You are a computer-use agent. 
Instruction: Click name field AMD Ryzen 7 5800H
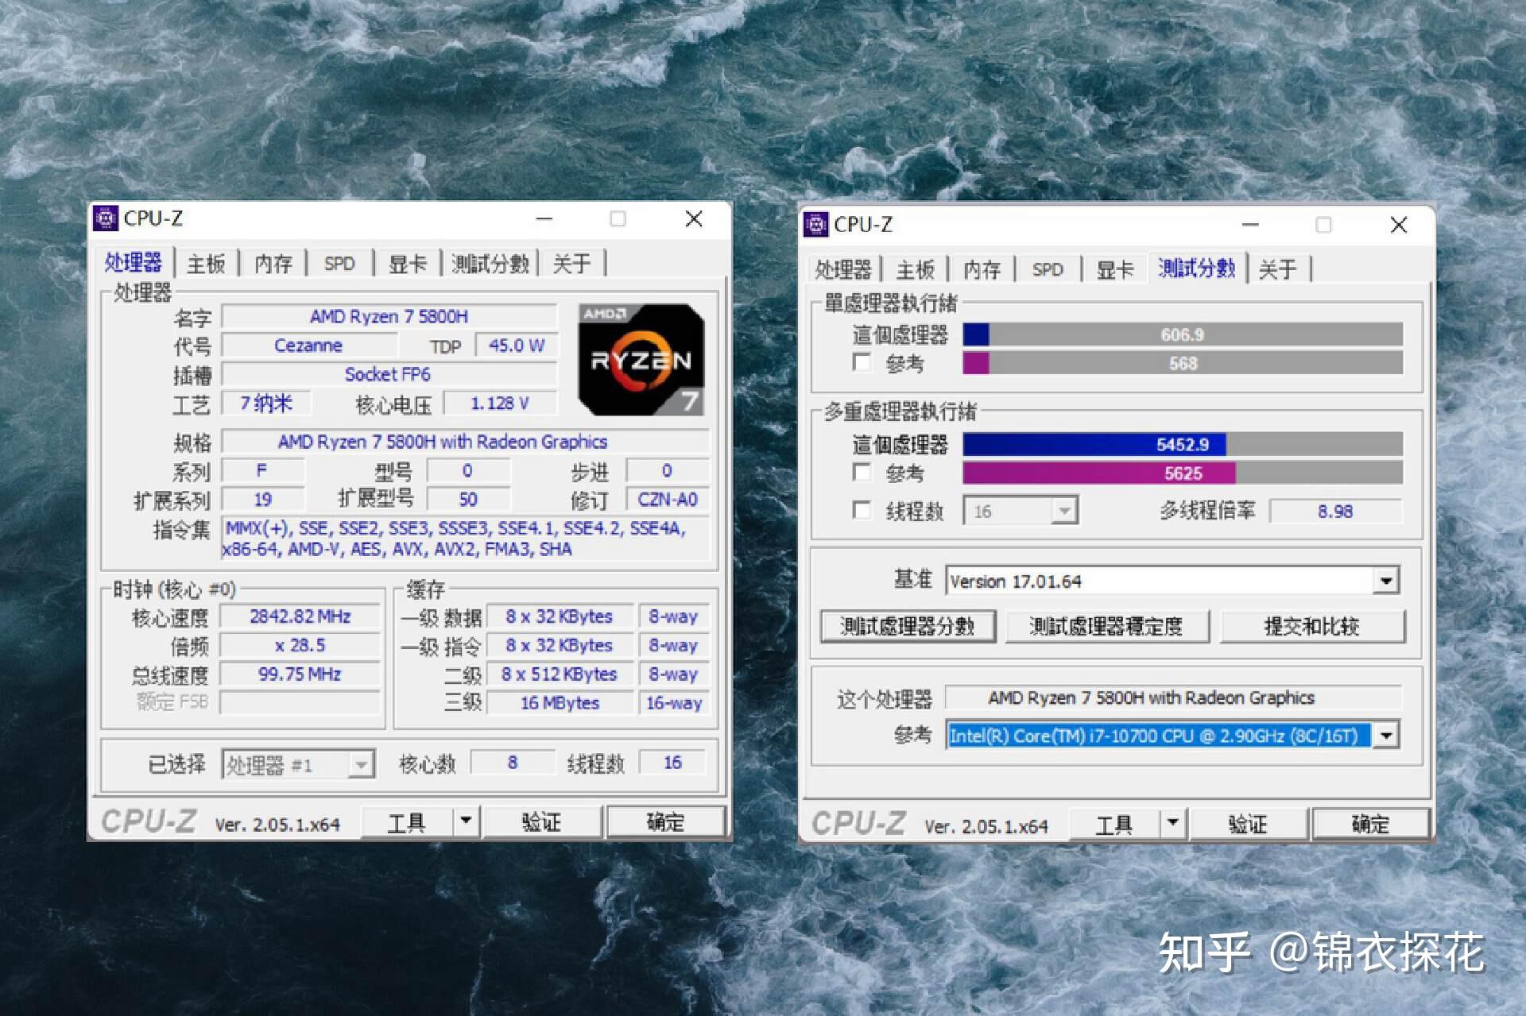(389, 316)
